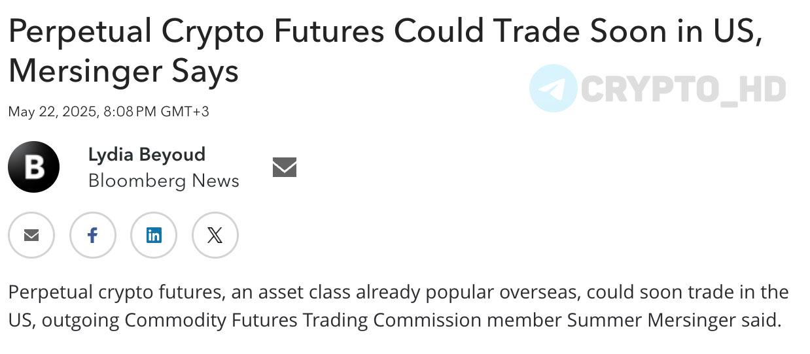Open author Lydia Beyoud's profile
The width and height of the screenshot is (810, 354).
(x=147, y=155)
